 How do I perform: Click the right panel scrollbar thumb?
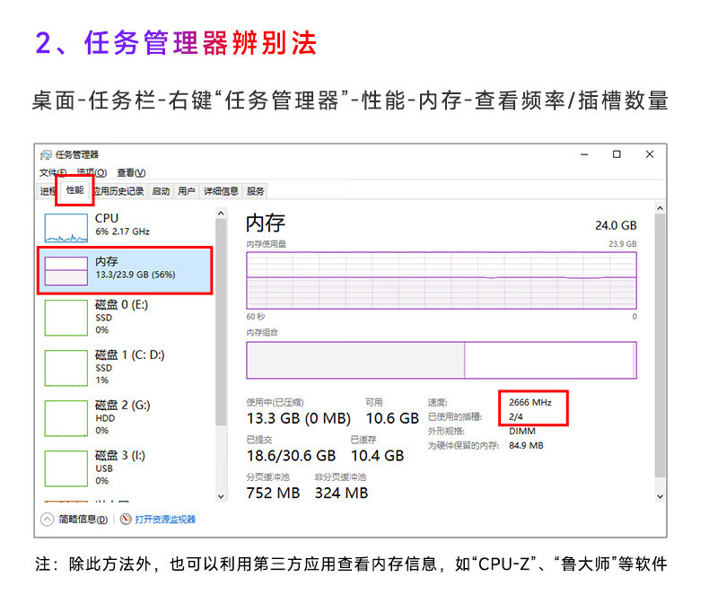[660, 345]
